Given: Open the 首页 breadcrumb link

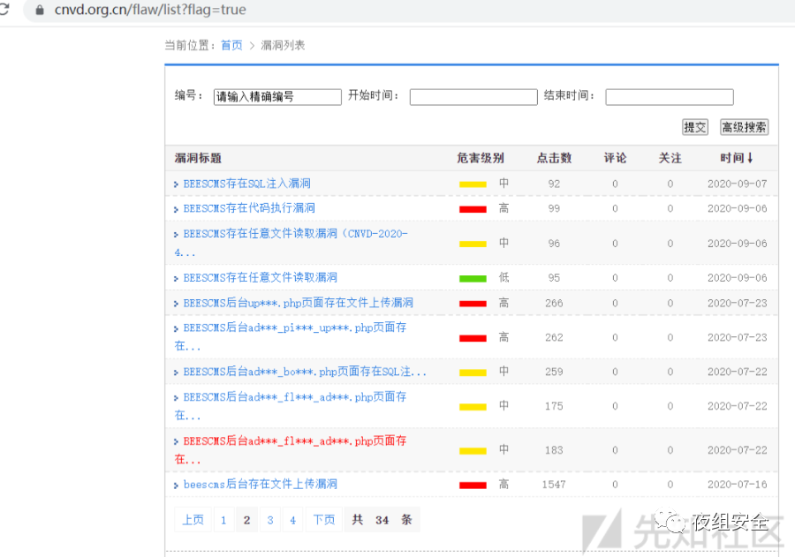Looking at the screenshot, I should coord(231,46).
